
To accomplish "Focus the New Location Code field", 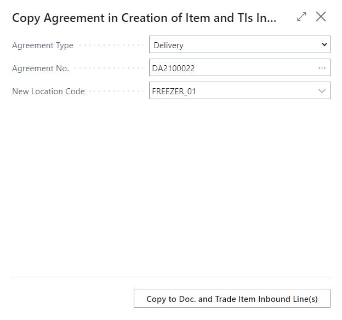I will [230, 91].
